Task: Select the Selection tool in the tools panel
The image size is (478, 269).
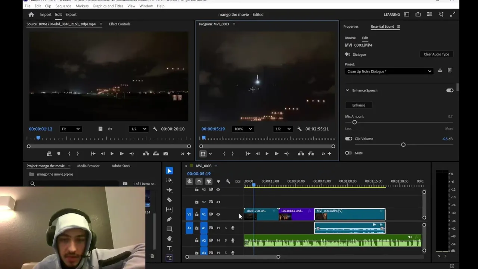Action: point(170,171)
